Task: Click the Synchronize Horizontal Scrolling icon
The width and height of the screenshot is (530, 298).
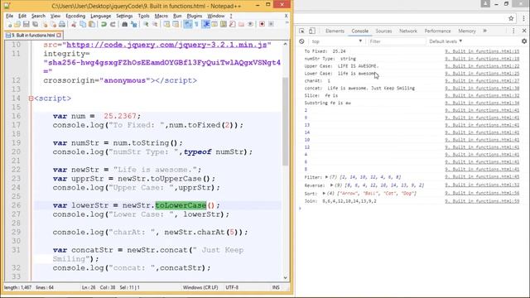Action: point(176,24)
